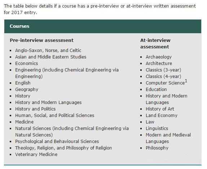Select Classics (3-year)
207x169 pixels.
163,70
